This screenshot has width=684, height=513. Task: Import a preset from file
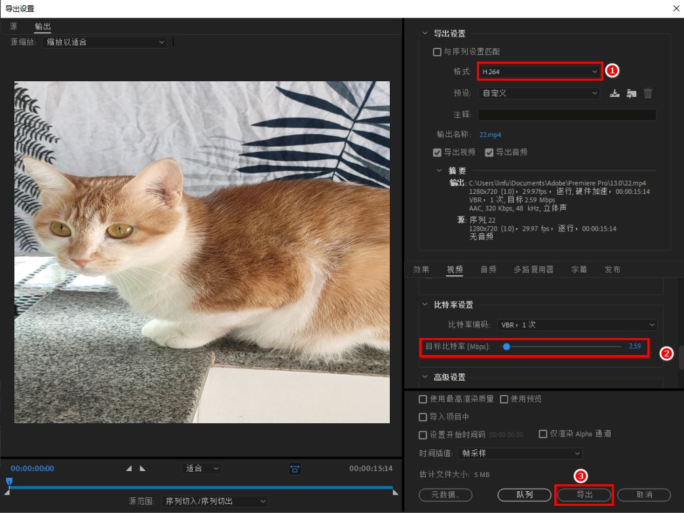[631, 93]
